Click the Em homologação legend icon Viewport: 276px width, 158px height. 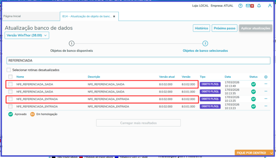tap(32, 114)
